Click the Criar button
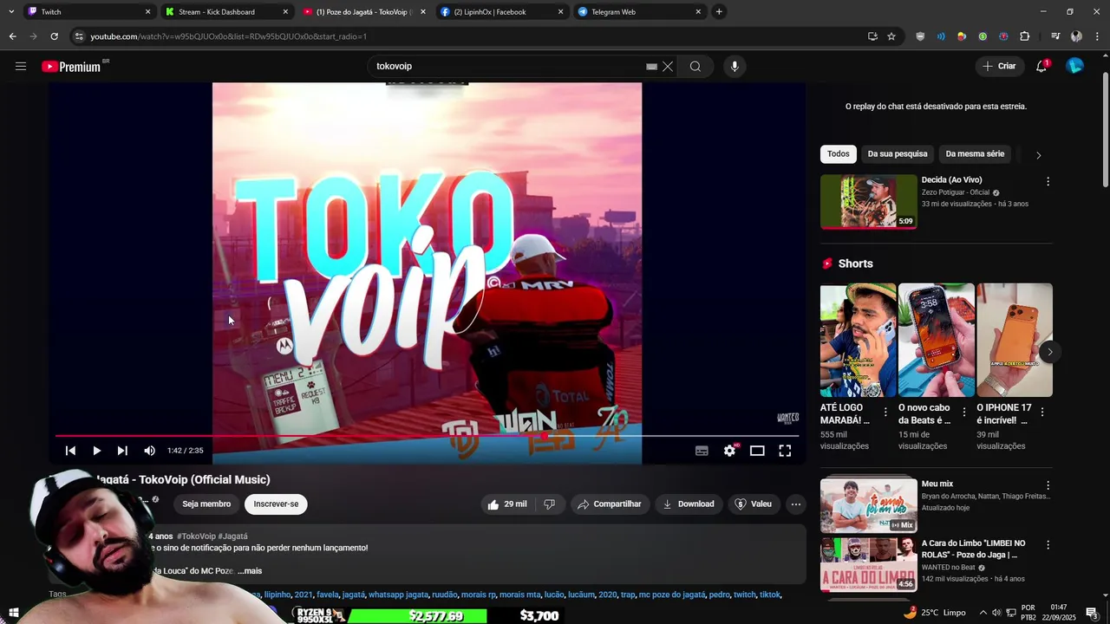The image size is (1110, 624). tap(999, 66)
